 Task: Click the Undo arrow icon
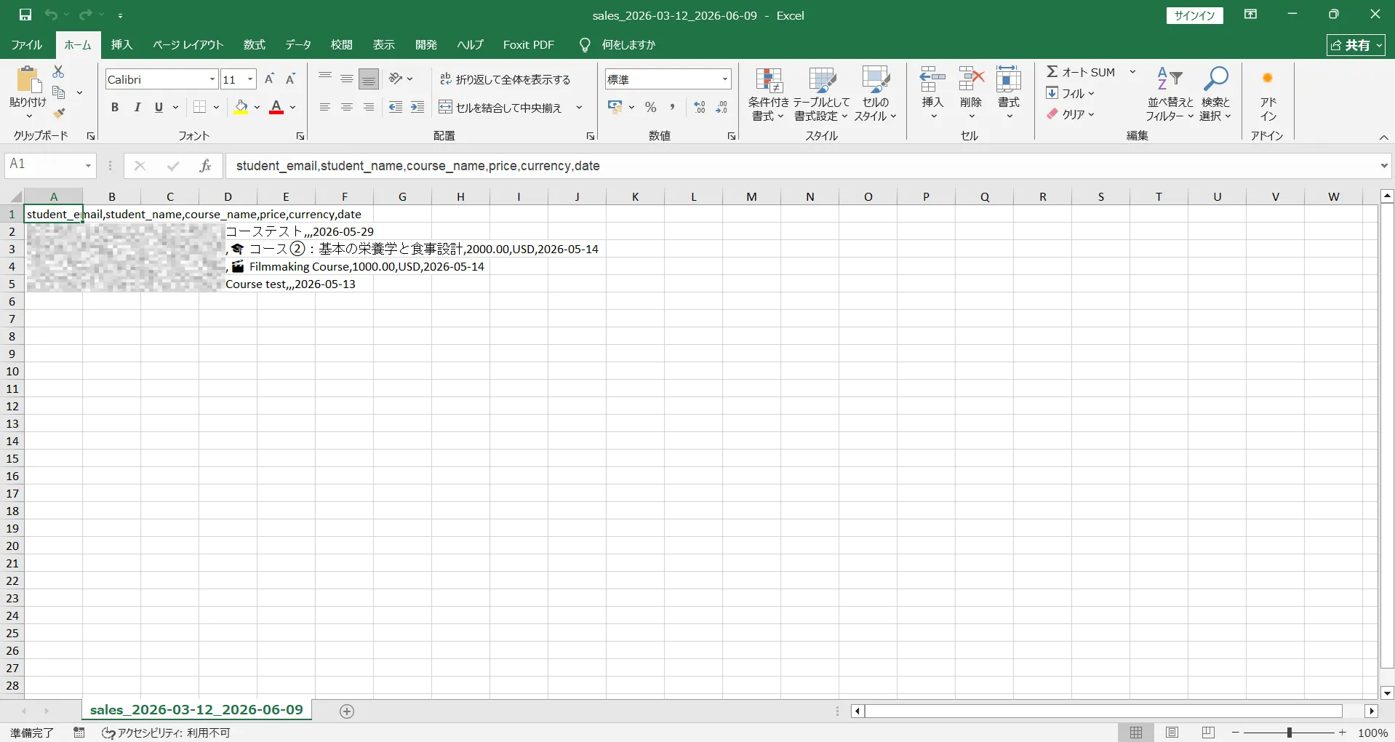coord(50,15)
